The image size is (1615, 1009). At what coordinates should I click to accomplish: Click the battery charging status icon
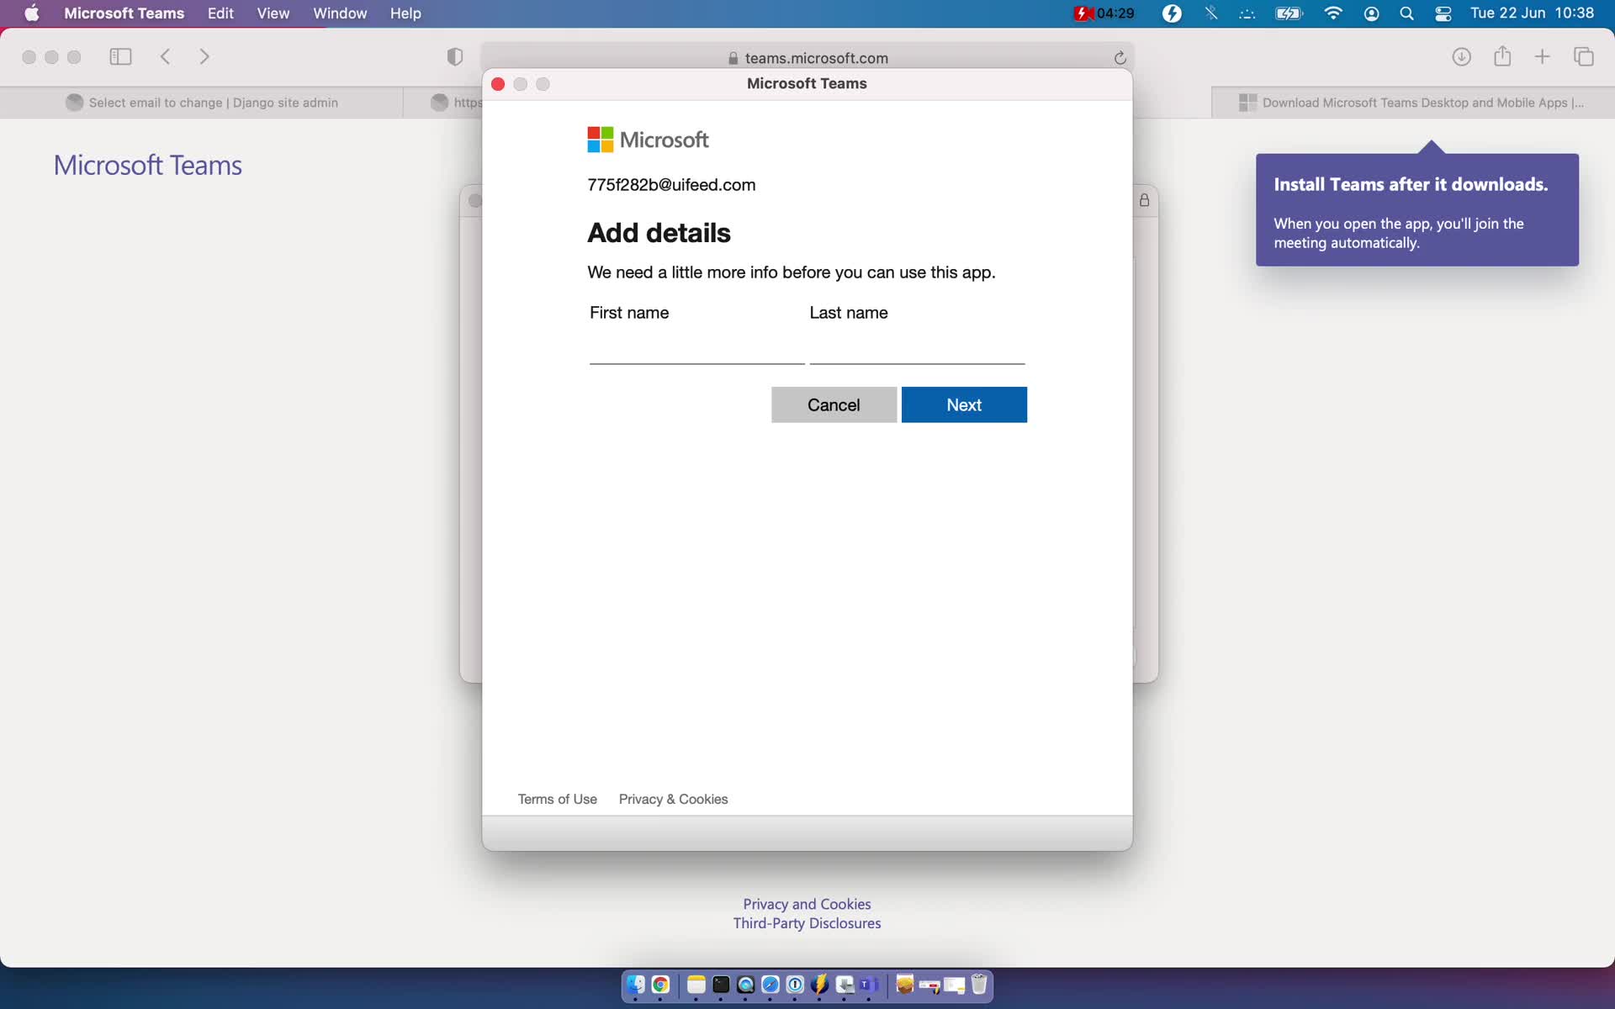coord(1287,14)
